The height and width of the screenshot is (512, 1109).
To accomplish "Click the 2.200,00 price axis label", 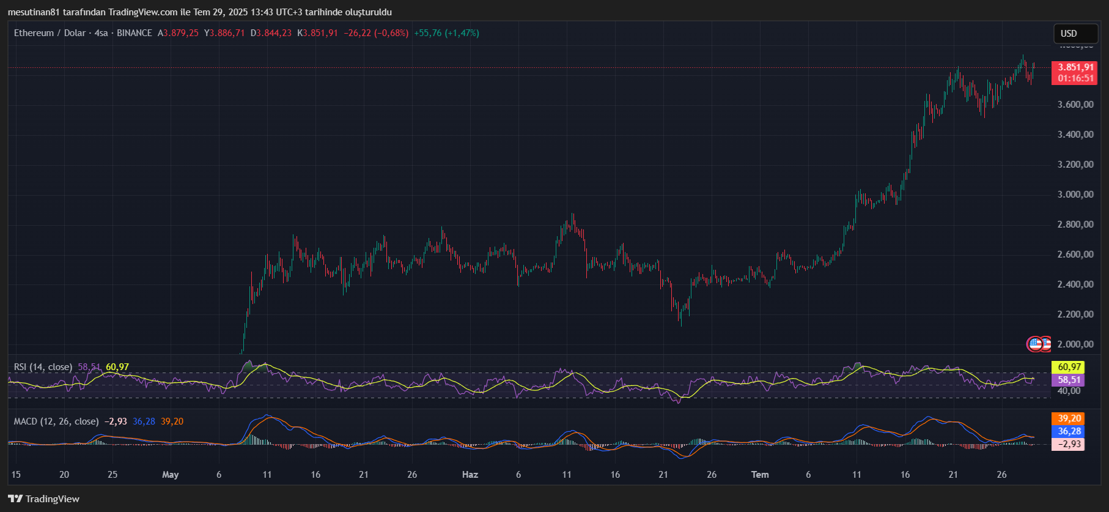I will click(x=1075, y=314).
